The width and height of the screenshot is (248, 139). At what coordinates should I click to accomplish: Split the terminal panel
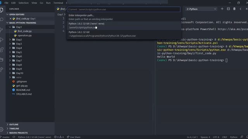pos(228,9)
